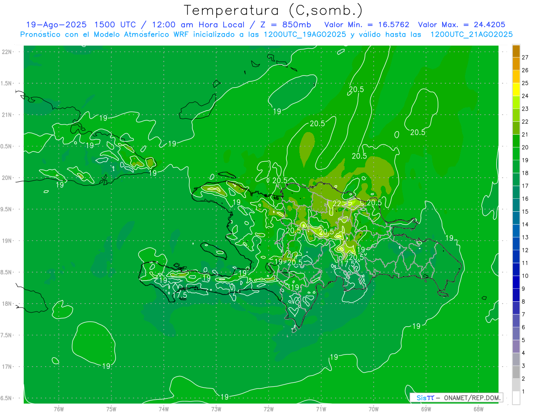Click color scale label "7"
Image resolution: width=537 pixels, height=415 pixels.
pyautogui.click(x=523, y=314)
